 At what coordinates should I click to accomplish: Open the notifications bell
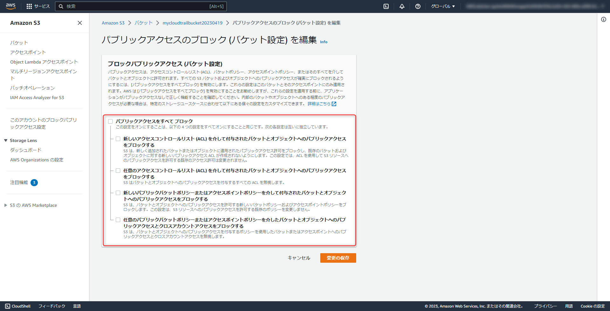click(402, 6)
